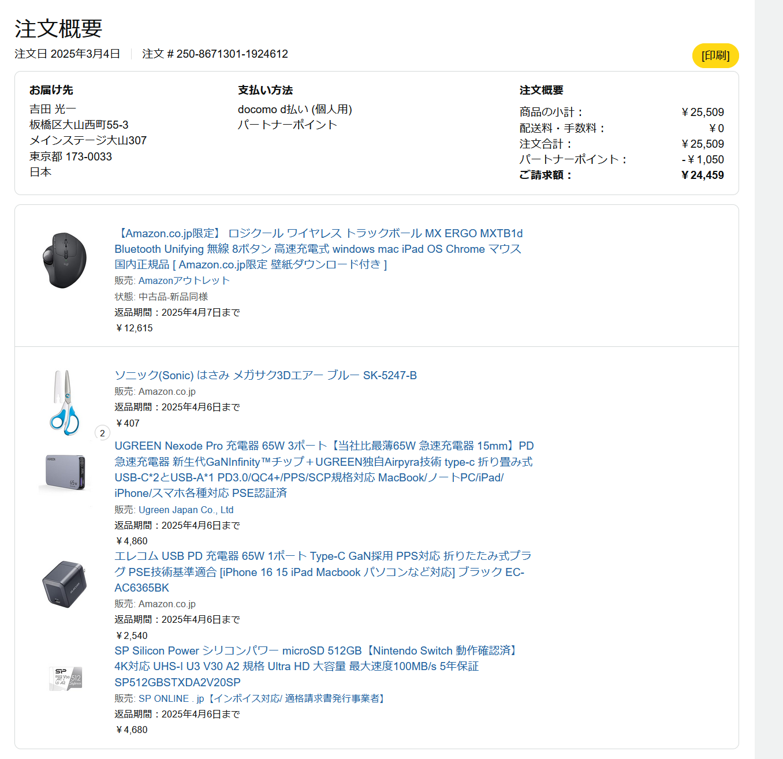This screenshot has height=759, width=783.
Task: Click the 注文概要 page heading
Action: [58, 28]
